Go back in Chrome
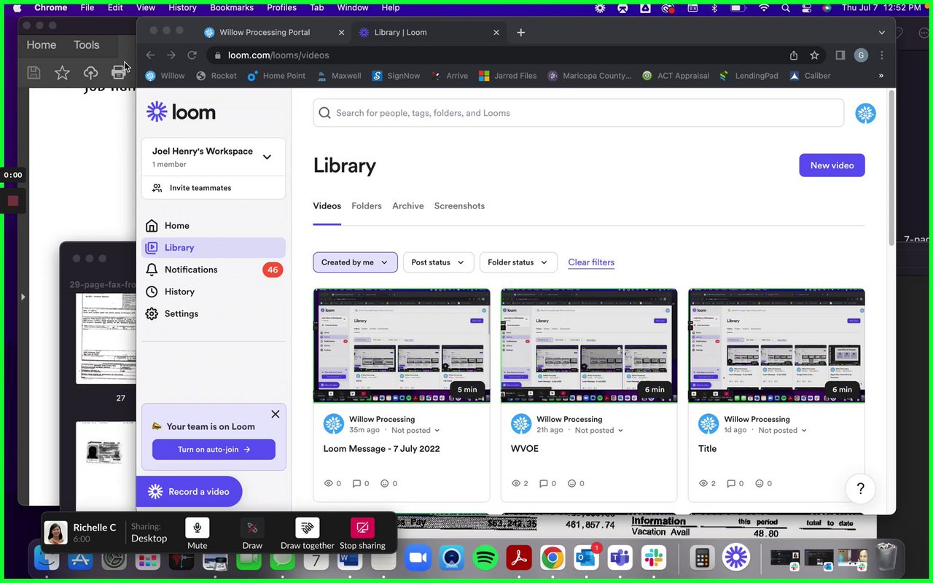The width and height of the screenshot is (933, 583). (150, 55)
